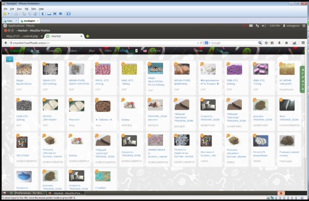Click the VMware Unity mode icon
The height and width of the screenshot is (201, 309).
(x=60, y=14)
